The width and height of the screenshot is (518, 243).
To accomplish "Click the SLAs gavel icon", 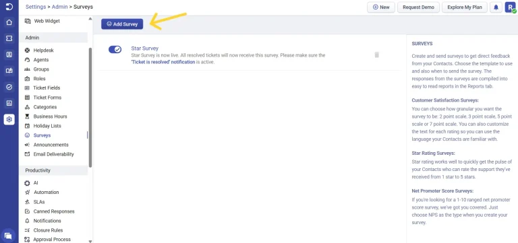I will tap(27, 202).
